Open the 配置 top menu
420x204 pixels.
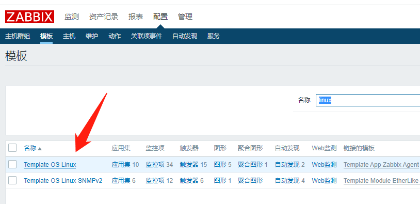click(x=160, y=17)
